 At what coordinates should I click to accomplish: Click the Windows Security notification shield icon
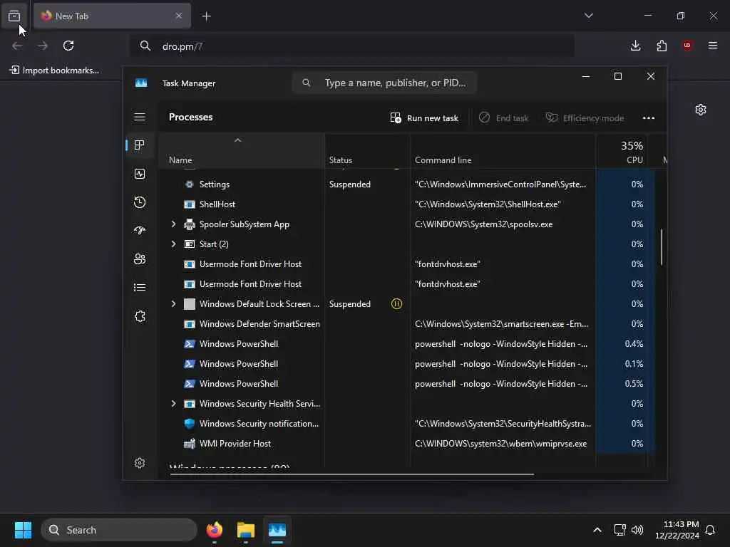(190, 424)
